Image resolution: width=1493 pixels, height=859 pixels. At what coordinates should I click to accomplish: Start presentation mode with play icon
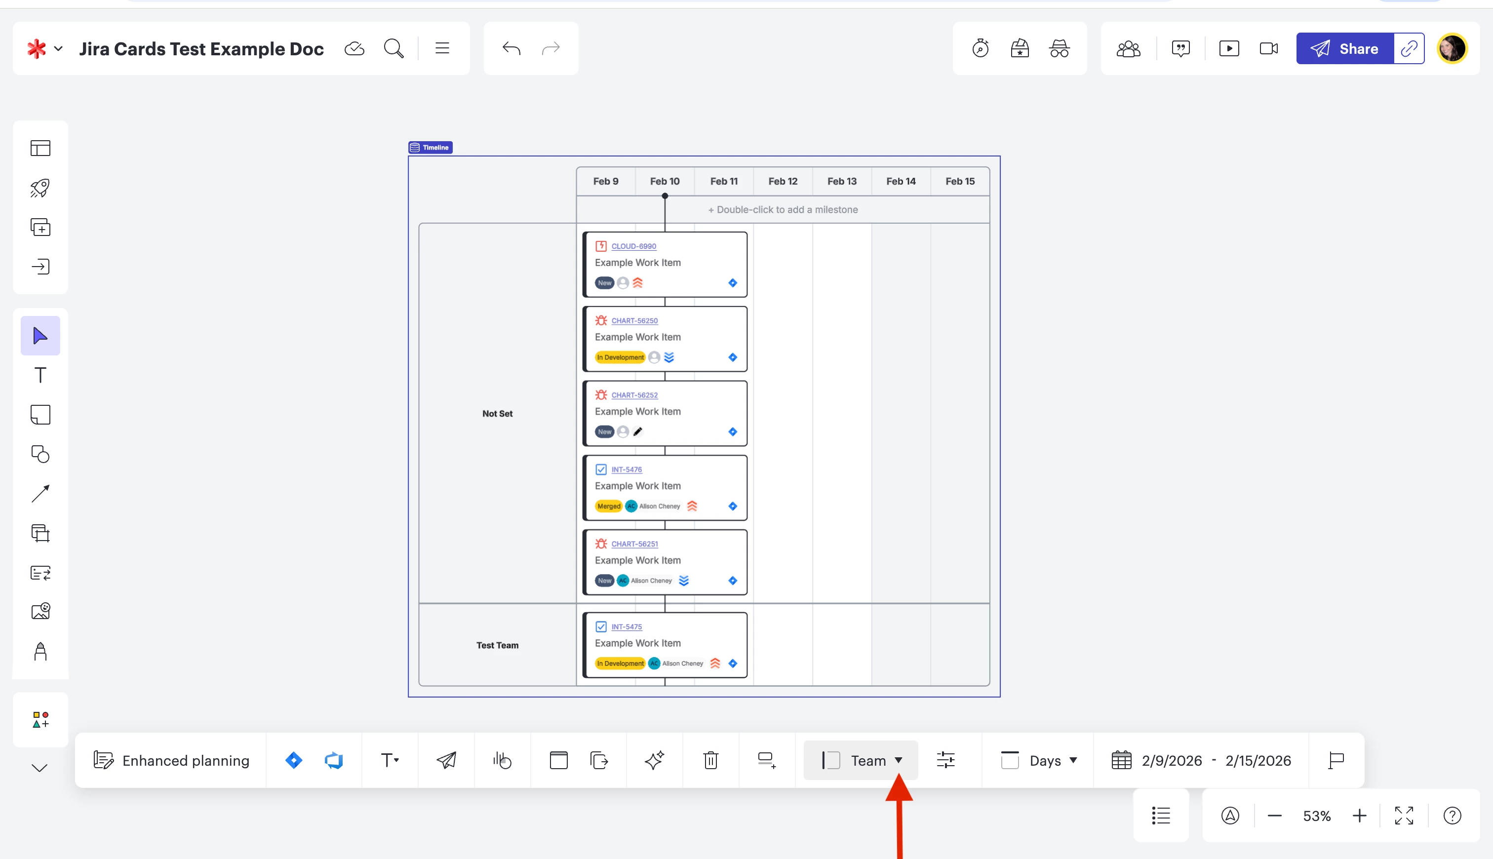[x=1229, y=48]
